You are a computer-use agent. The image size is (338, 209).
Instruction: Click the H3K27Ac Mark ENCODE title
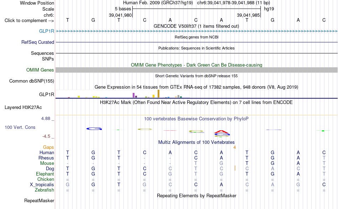tap(196, 102)
